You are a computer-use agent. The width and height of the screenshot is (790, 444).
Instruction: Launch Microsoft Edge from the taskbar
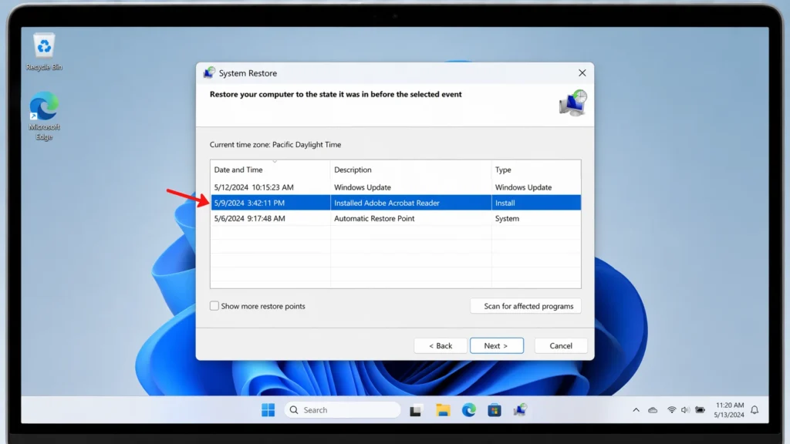pos(467,409)
